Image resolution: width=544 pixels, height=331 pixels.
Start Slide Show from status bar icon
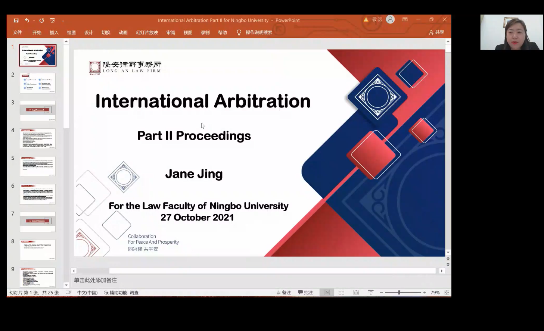[371, 293]
